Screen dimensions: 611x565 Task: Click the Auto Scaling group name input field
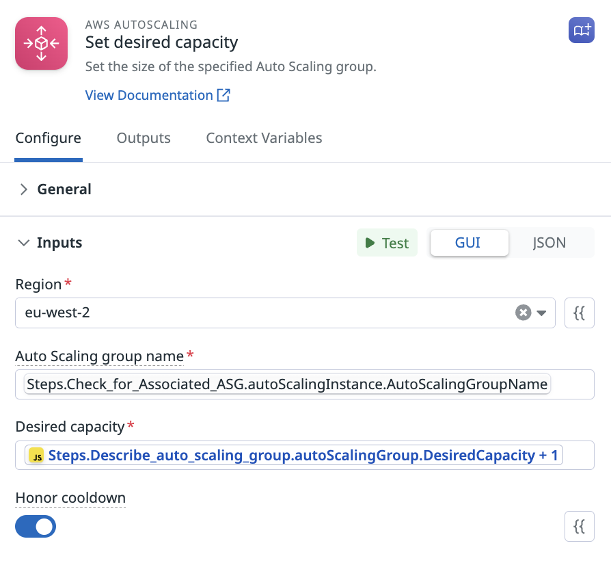(305, 384)
